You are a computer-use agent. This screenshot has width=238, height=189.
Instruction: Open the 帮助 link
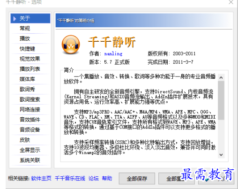107,178
